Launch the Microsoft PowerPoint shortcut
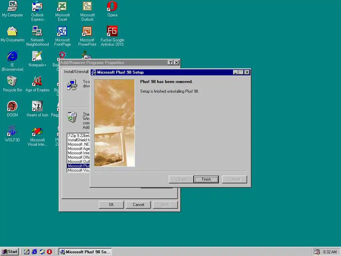341x256 pixels. 87,36
